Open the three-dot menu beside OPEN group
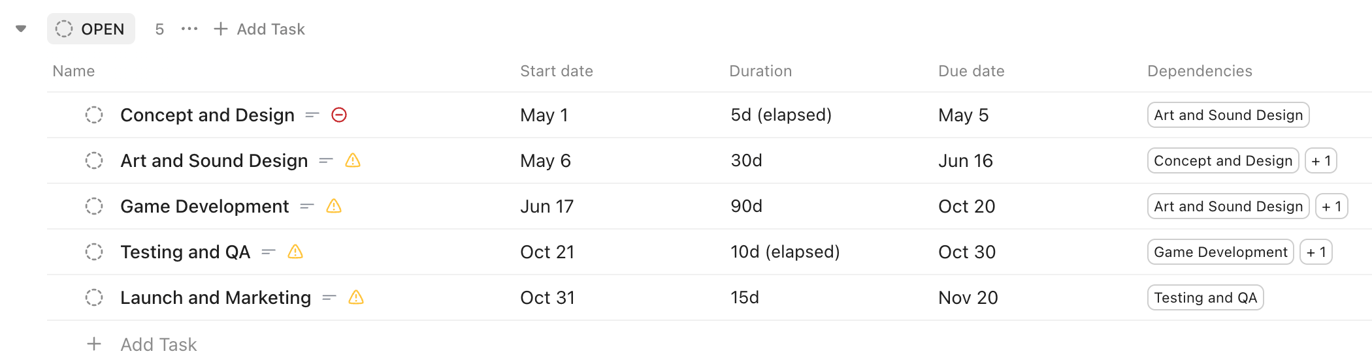This screenshot has height=360, width=1372. point(189,29)
